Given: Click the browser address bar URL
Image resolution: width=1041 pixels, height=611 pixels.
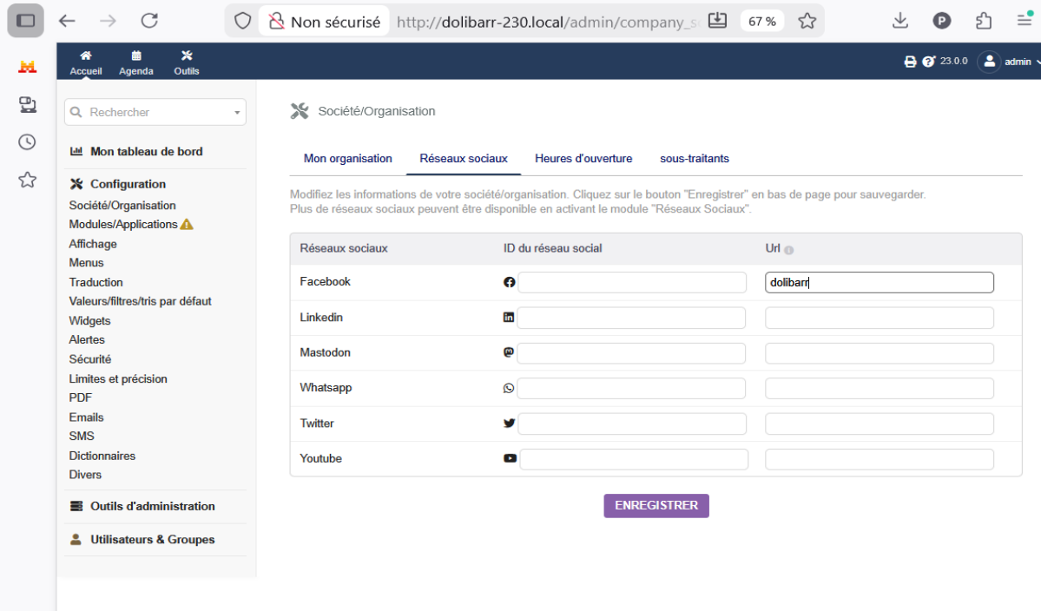Looking at the screenshot, I should 548,22.
